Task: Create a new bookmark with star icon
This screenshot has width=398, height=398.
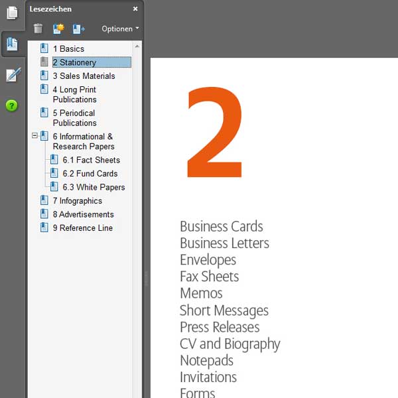Action: [58, 29]
